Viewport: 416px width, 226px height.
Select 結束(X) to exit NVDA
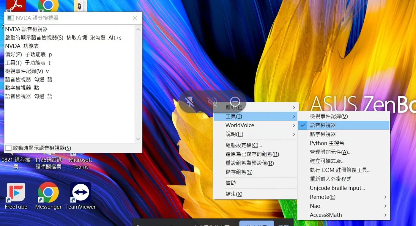[x=256, y=194]
